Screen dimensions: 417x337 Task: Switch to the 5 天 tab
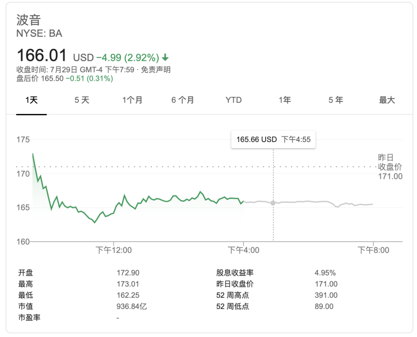pos(82,100)
